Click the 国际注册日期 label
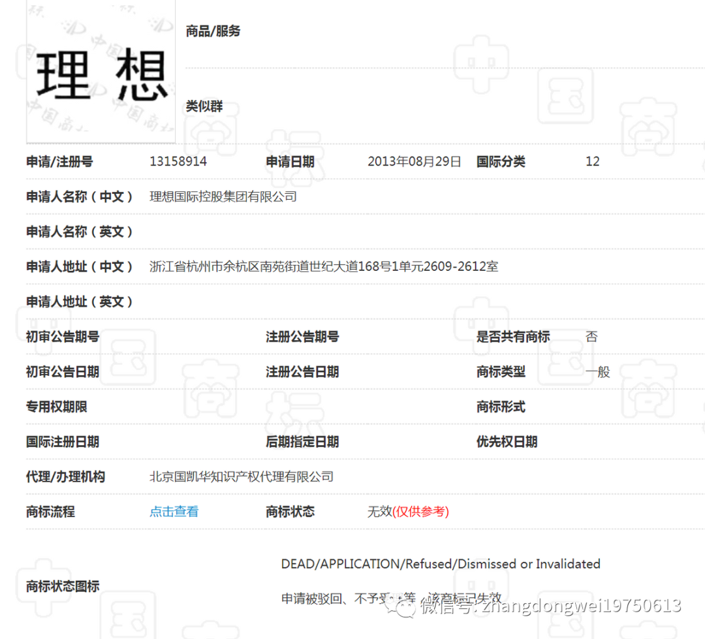Viewport: 705px width, 639px height. pos(63,442)
